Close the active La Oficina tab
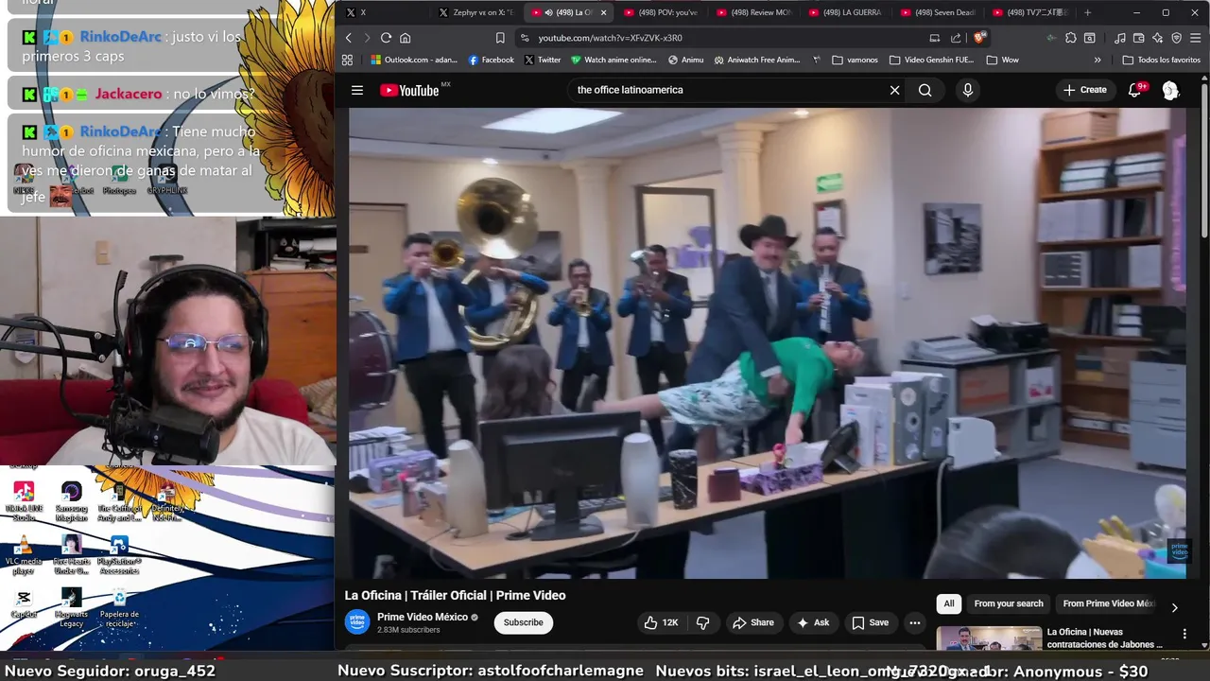 pyautogui.click(x=603, y=12)
